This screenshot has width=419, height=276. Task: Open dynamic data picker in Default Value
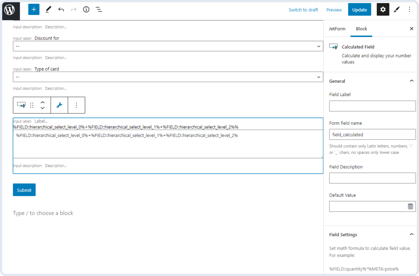click(x=410, y=206)
